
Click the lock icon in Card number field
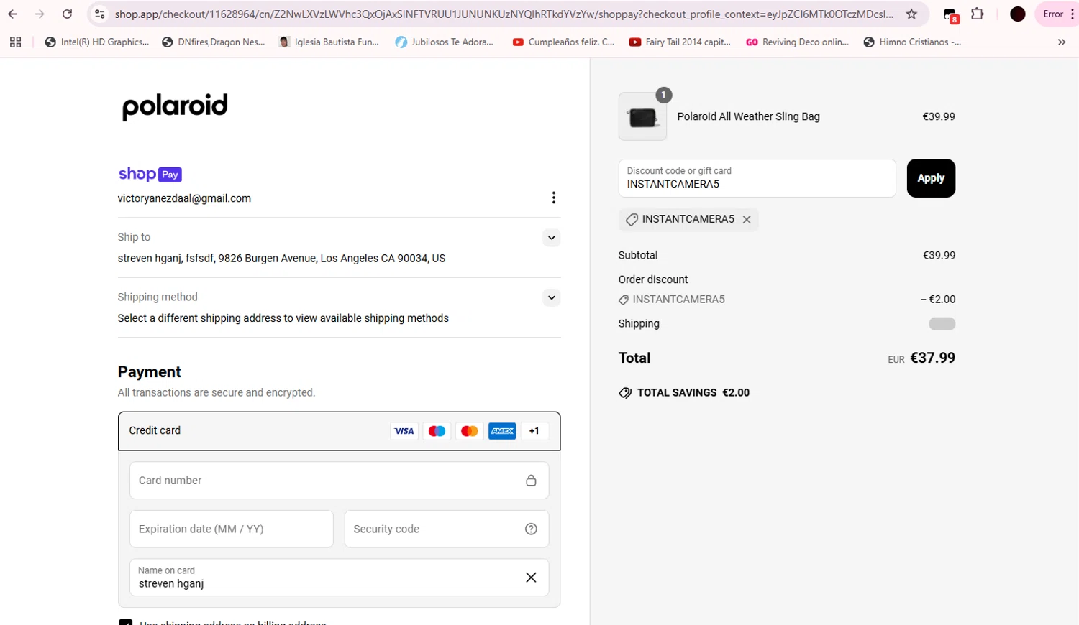pos(531,480)
